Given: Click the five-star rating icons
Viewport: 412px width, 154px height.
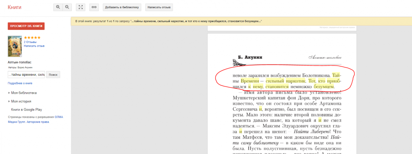Looking at the screenshot, I should pyautogui.click(x=32, y=38).
